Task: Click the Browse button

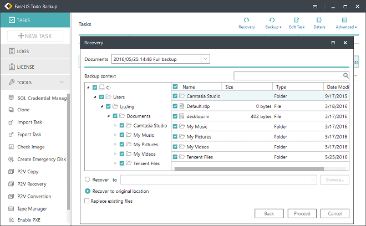Action: [x=335, y=179]
